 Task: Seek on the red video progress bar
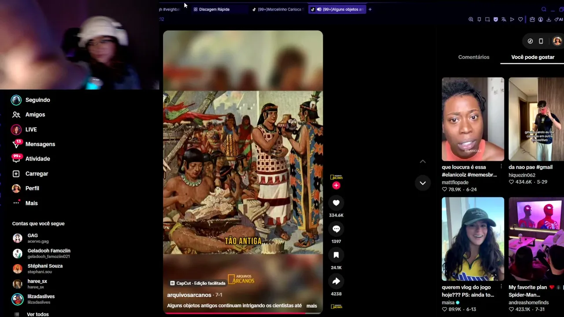click(243, 313)
